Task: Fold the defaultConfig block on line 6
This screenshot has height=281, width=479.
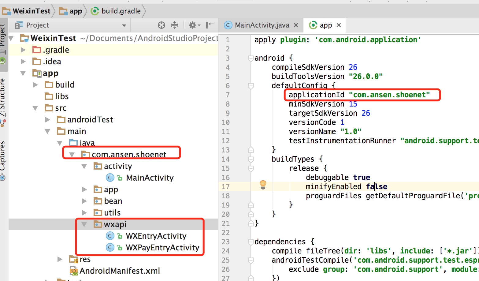Action: click(251, 86)
